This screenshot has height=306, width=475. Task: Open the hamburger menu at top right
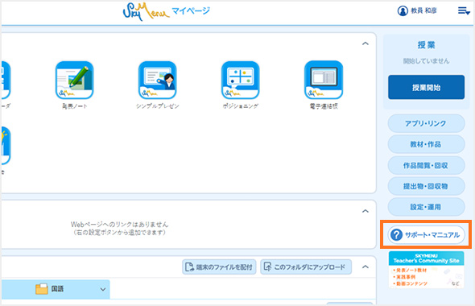[464, 11]
